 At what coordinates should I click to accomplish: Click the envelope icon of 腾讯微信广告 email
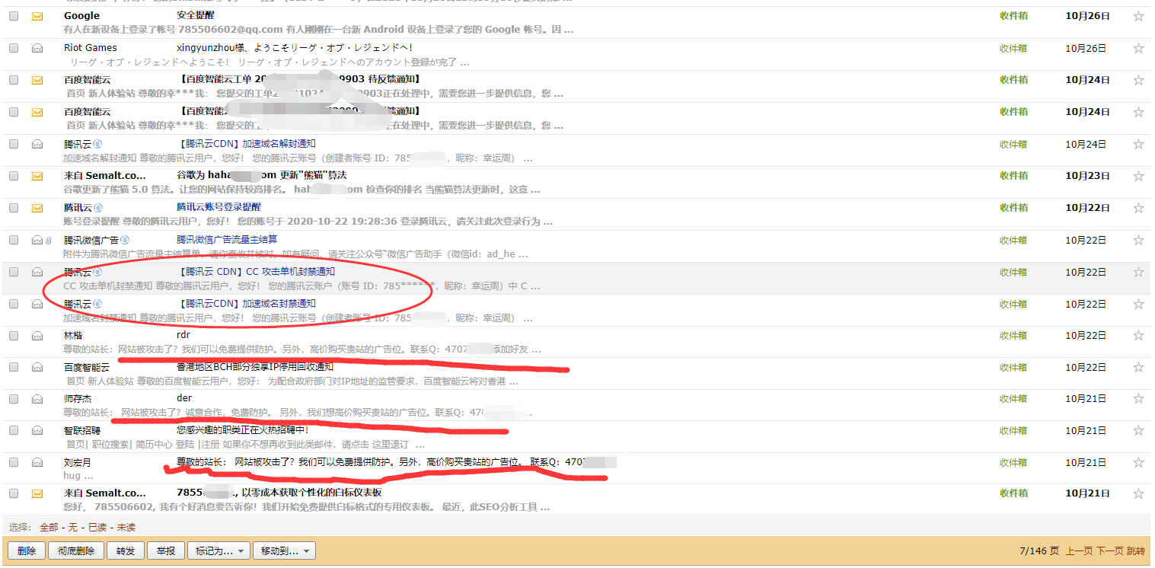(37, 240)
